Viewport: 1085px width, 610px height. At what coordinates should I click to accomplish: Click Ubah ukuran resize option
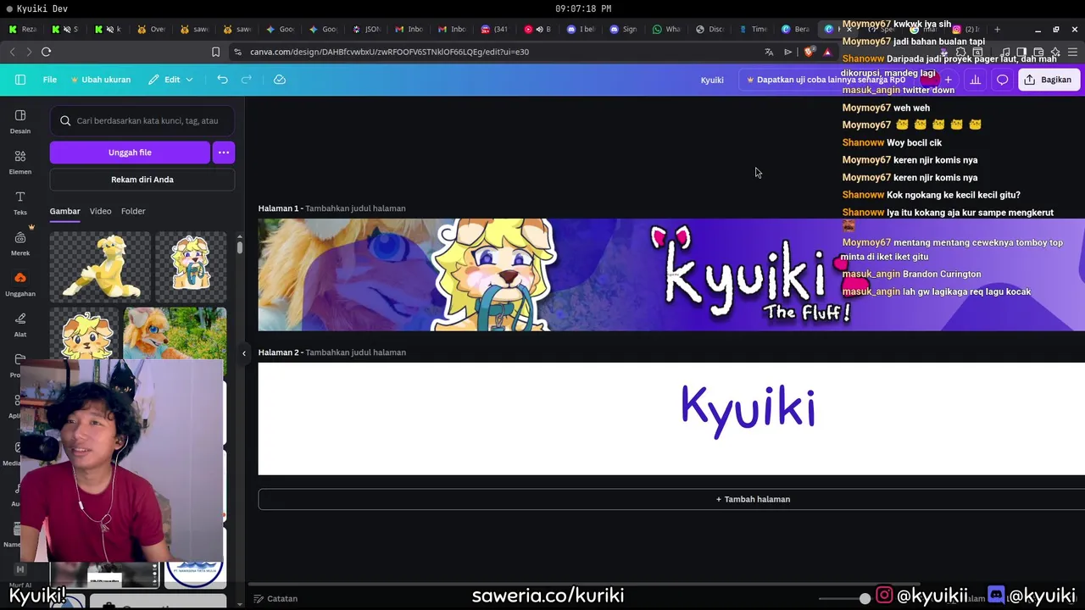[x=101, y=80]
